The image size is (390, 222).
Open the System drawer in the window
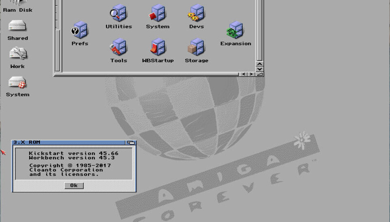(x=158, y=17)
